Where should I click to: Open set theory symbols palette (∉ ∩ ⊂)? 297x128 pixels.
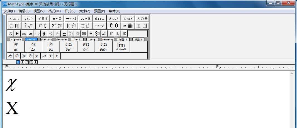pos(99,19)
